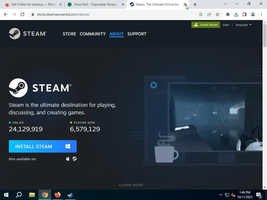This screenshot has height=200, width=267.
Task: Click the taskbar clock and date
Action: [x=245, y=195]
